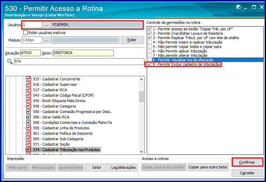Select 574 - Cadastrar Tributação nos Produtos row
The width and height of the screenshot is (266, 182).
tap(66, 150)
